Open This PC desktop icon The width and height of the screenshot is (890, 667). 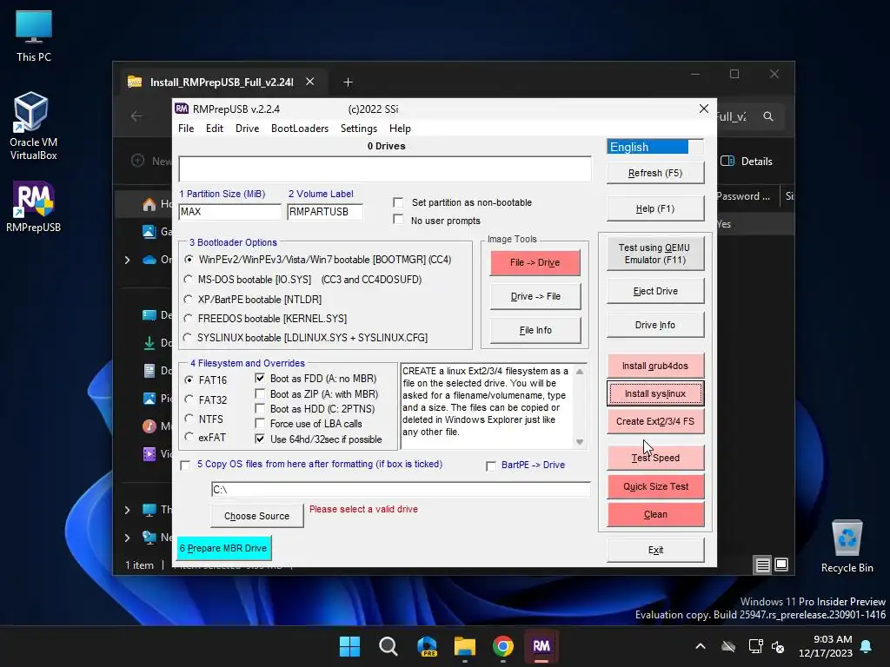(34, 35)
